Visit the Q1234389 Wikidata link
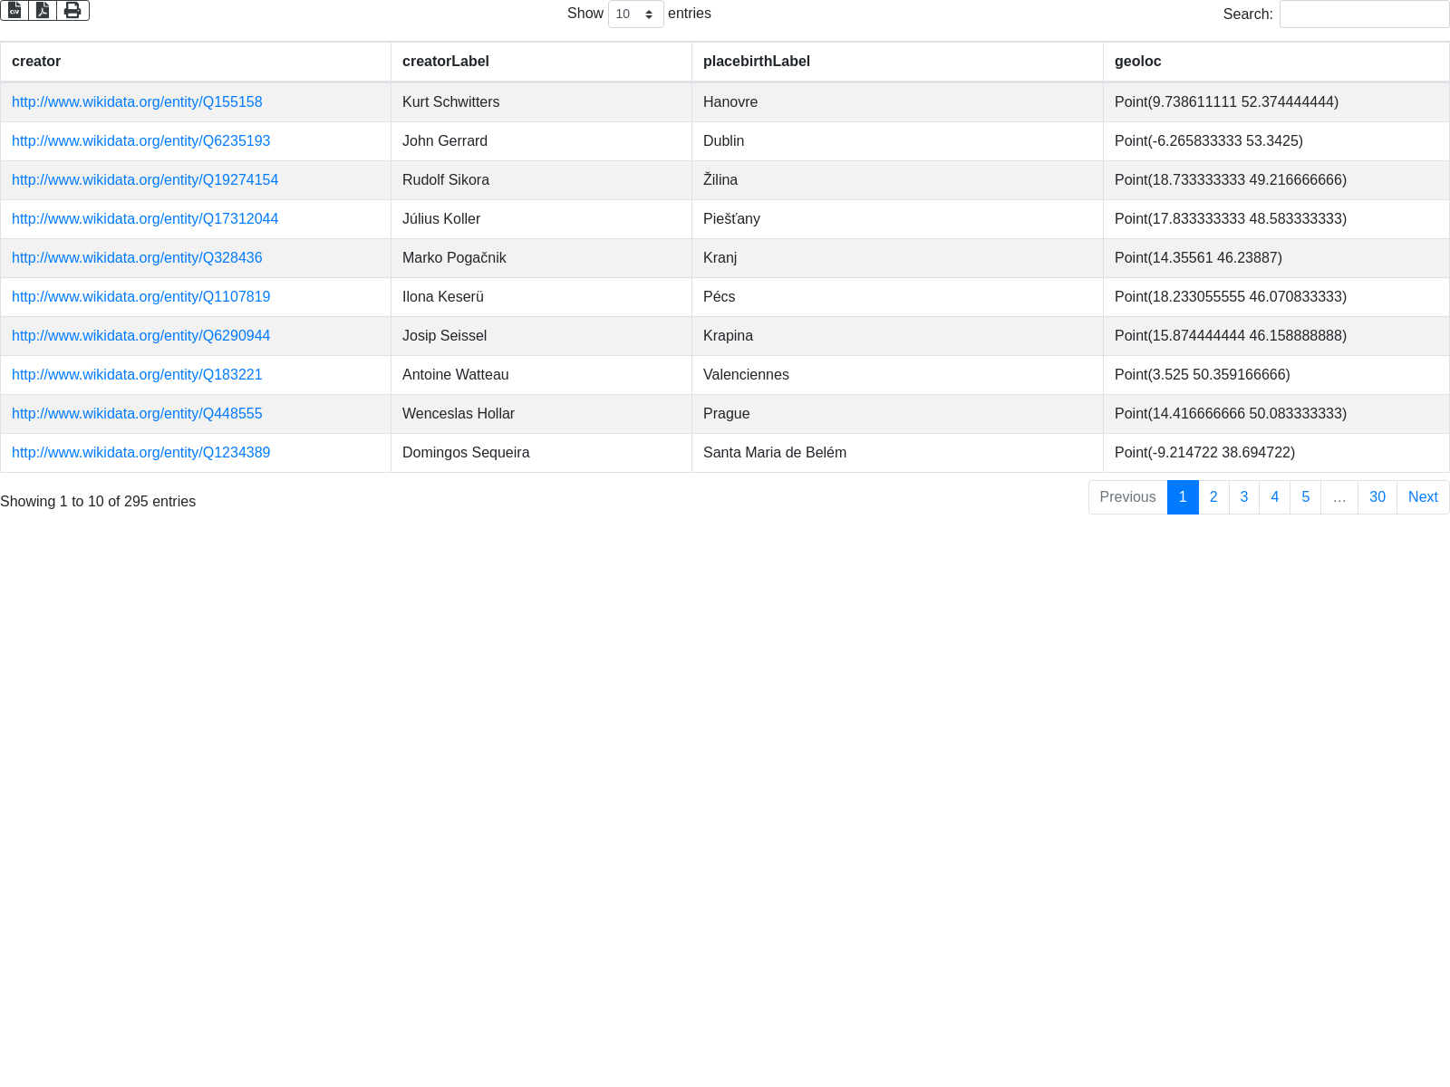Image resolution: width=1450 pixels, height=1087 pixels. [x=140, y=453]
